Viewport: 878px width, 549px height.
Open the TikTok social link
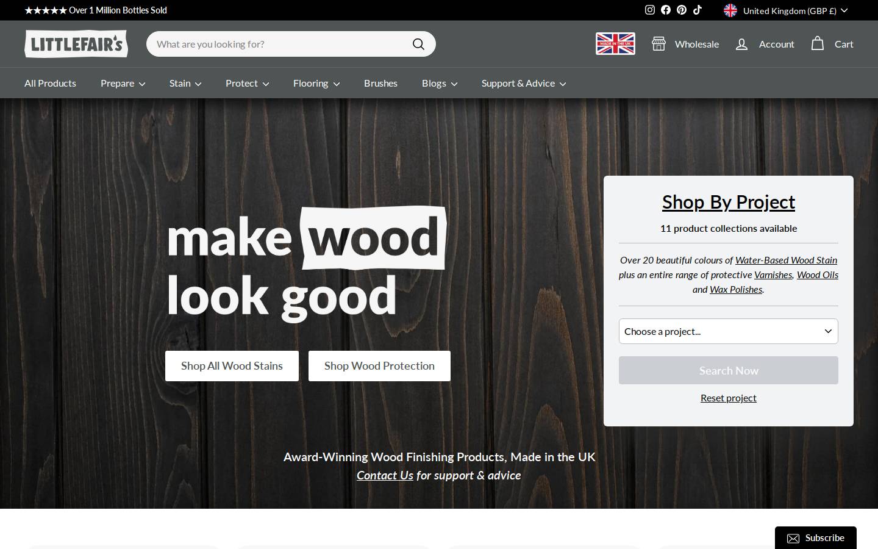pyautogui.click(x=698, y=10)
